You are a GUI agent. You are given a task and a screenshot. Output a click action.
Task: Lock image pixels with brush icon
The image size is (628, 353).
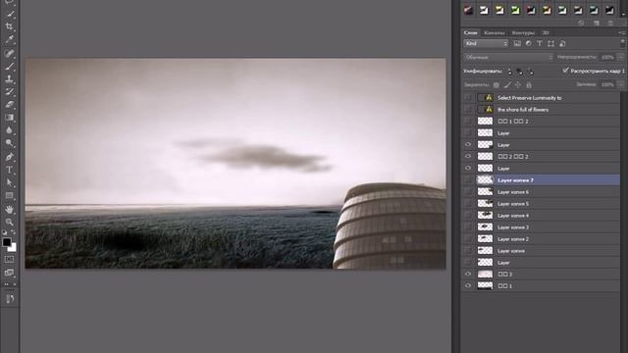tap(507, 85)
